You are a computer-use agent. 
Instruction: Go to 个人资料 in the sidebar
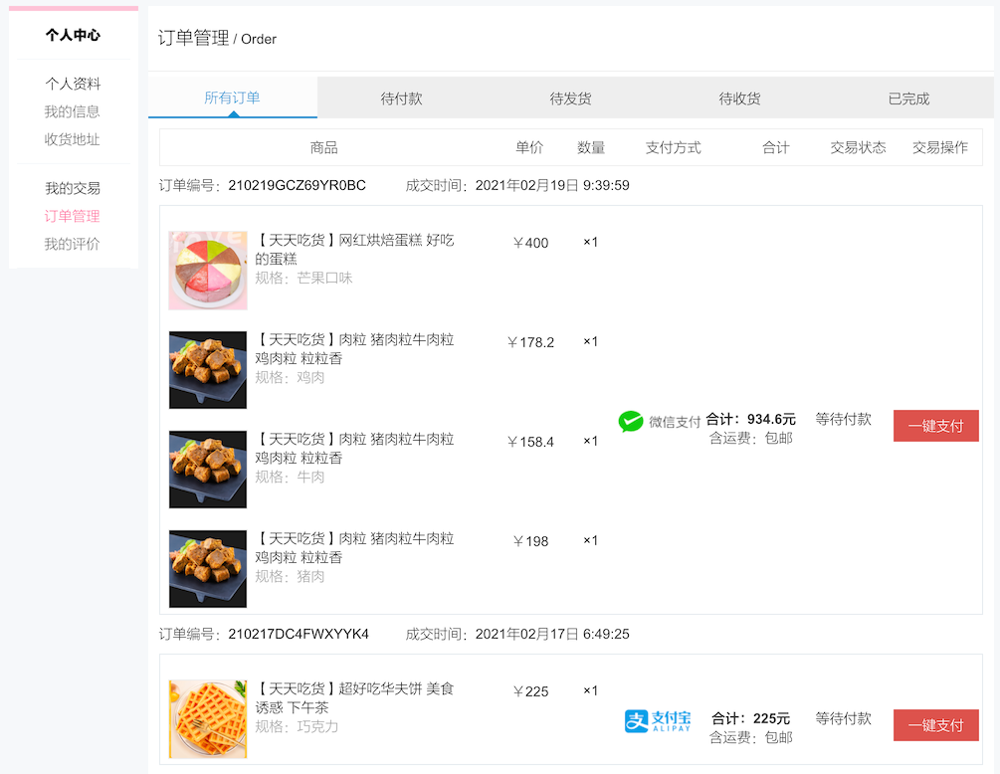[73, 84]
